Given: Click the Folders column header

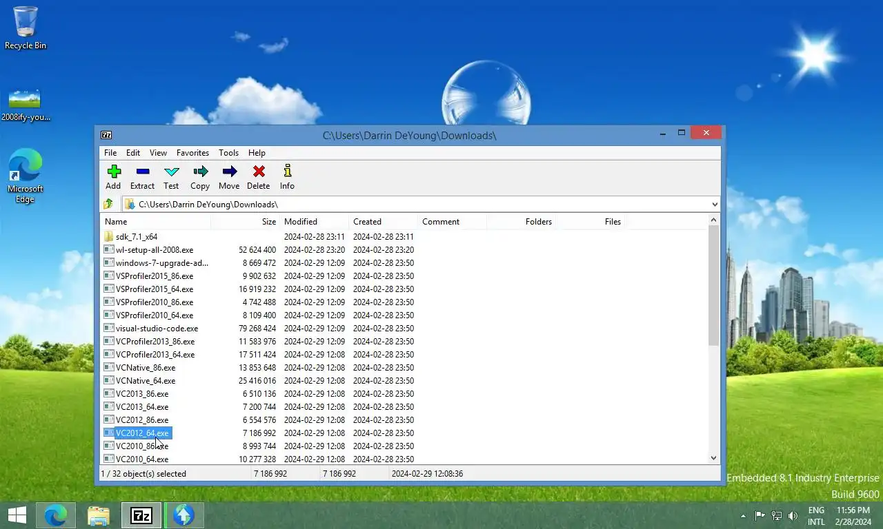Looking at the screenshot, I should (x=521, y=222).
